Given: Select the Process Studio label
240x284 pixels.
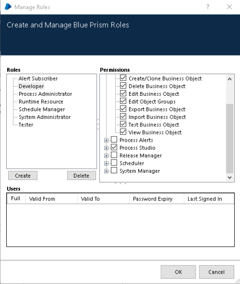Looking at the screenshot, I should pos(138,148).
